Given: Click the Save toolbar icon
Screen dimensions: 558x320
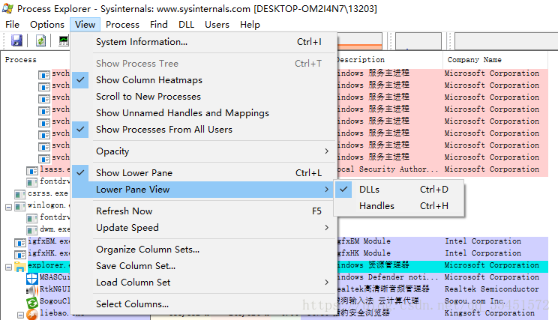Looking at the screenshot, I should point(16,40).
